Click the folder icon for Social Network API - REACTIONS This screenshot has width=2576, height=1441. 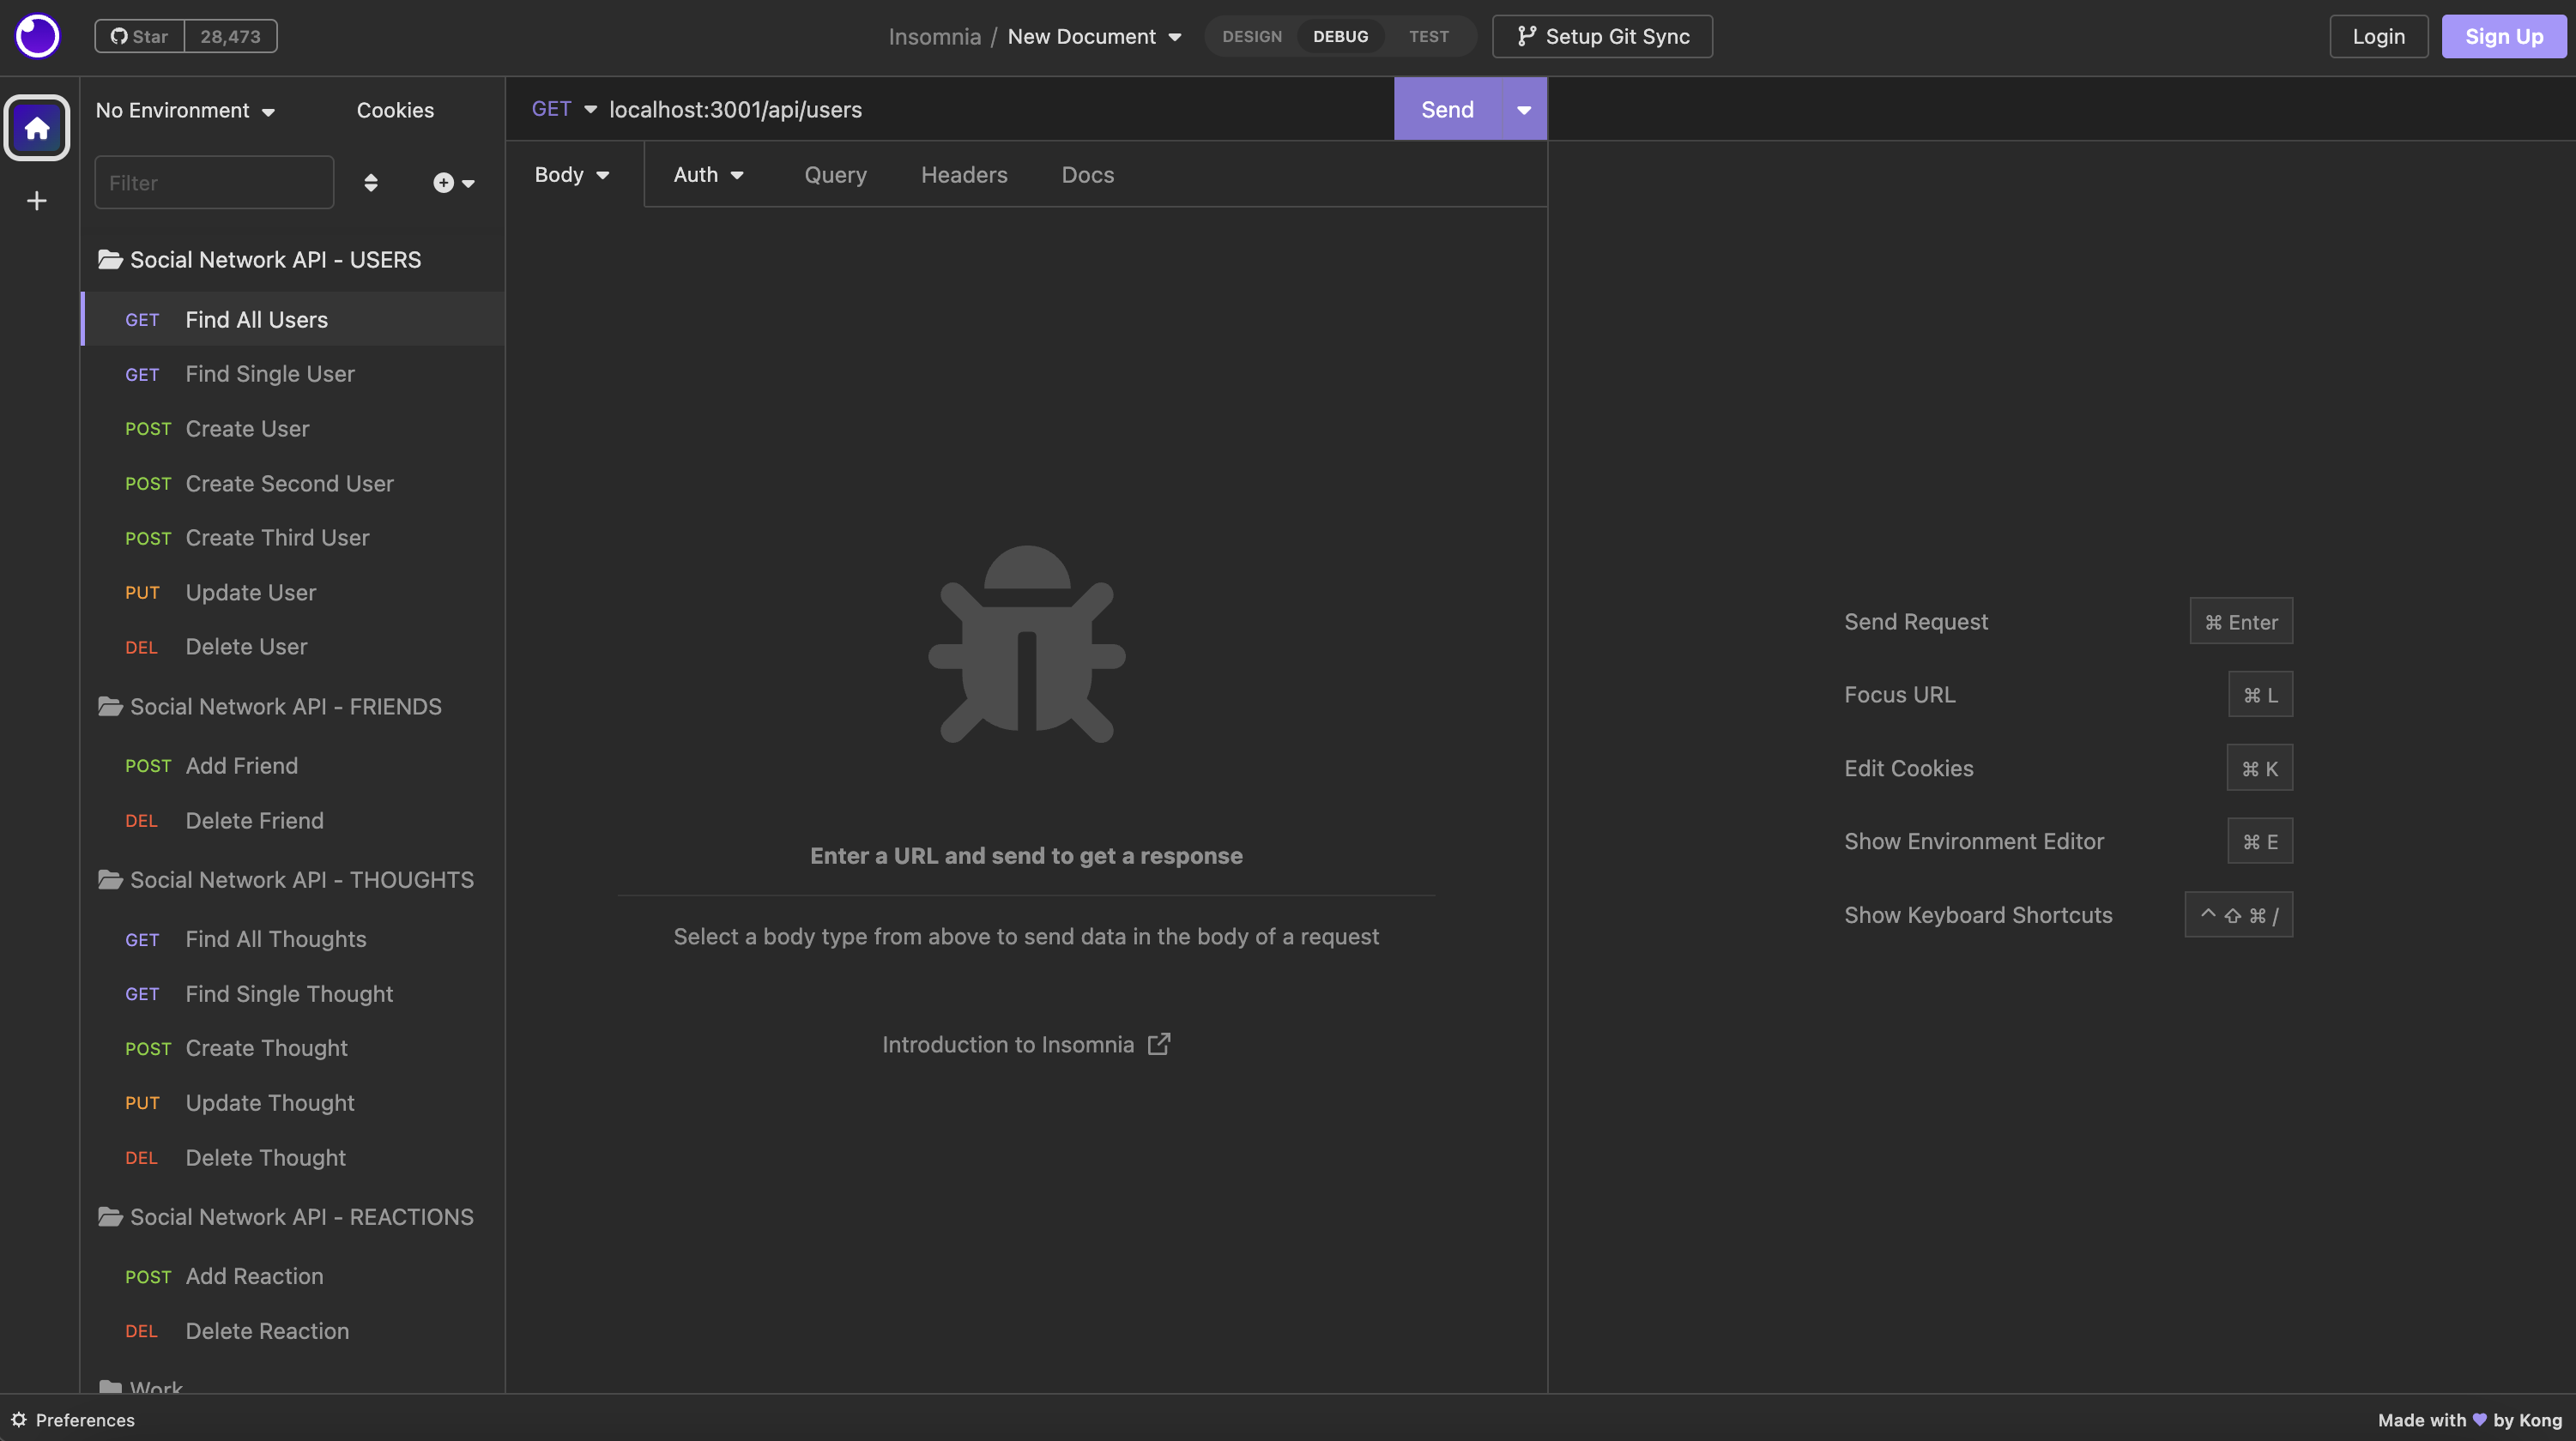[x=110, y=1216]
